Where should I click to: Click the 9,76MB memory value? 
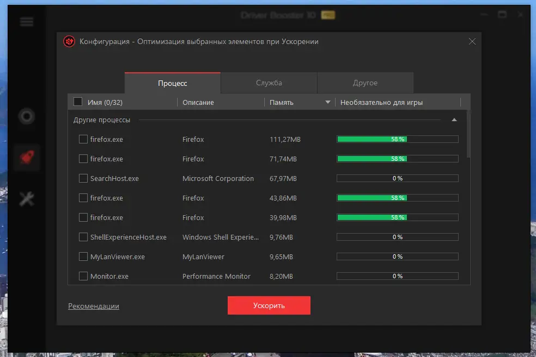pos(281,237)
